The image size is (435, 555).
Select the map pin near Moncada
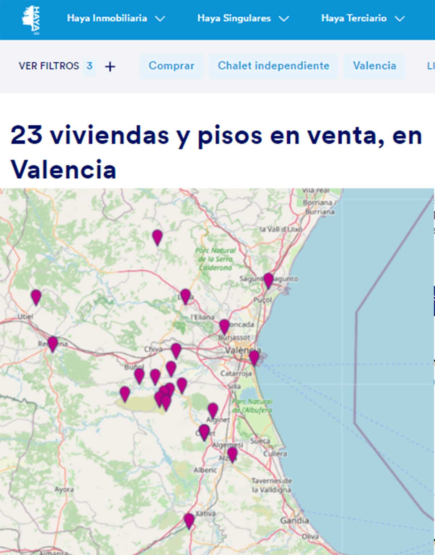224,326
